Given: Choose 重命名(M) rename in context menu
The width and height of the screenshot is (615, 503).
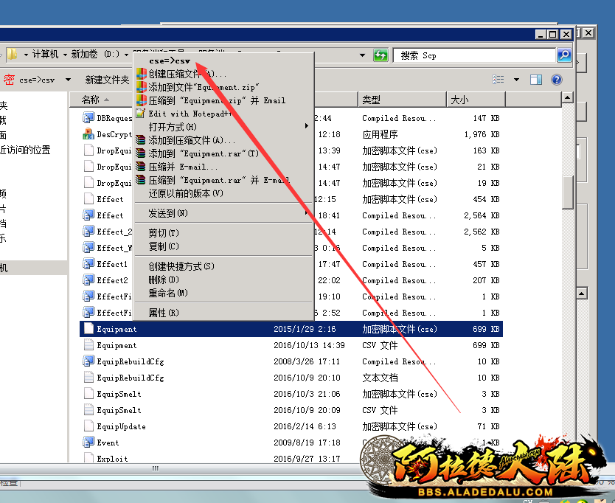Looking at the screenshot, I should tap(168, 293).
